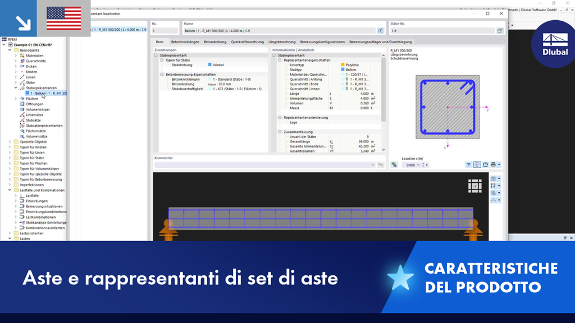Expand the Materialien tree node
Image resolution: width=575 pixels, height=323 pixels.
16,56
